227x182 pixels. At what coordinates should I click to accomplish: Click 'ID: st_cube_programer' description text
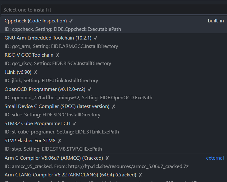tap(62, 132)
